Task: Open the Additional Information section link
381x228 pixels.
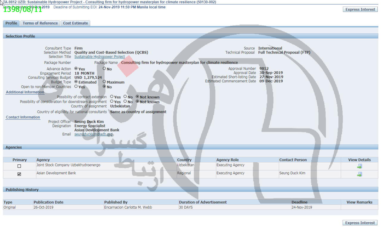Action: pos(25,92)
